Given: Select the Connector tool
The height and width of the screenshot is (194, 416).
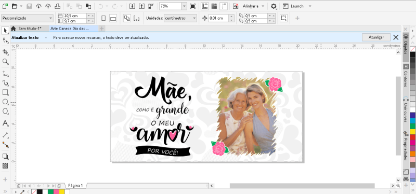Looking at the screenshot, I should pyautogui.click(x=5, y=145).
